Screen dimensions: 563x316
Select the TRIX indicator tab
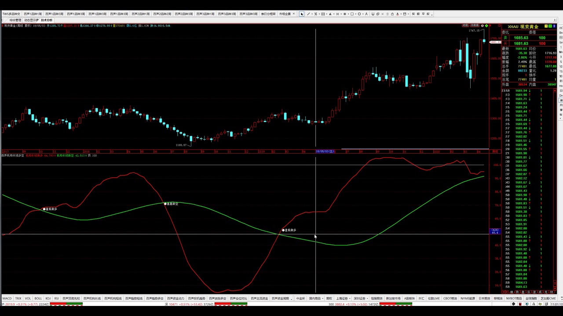(18, 298)
